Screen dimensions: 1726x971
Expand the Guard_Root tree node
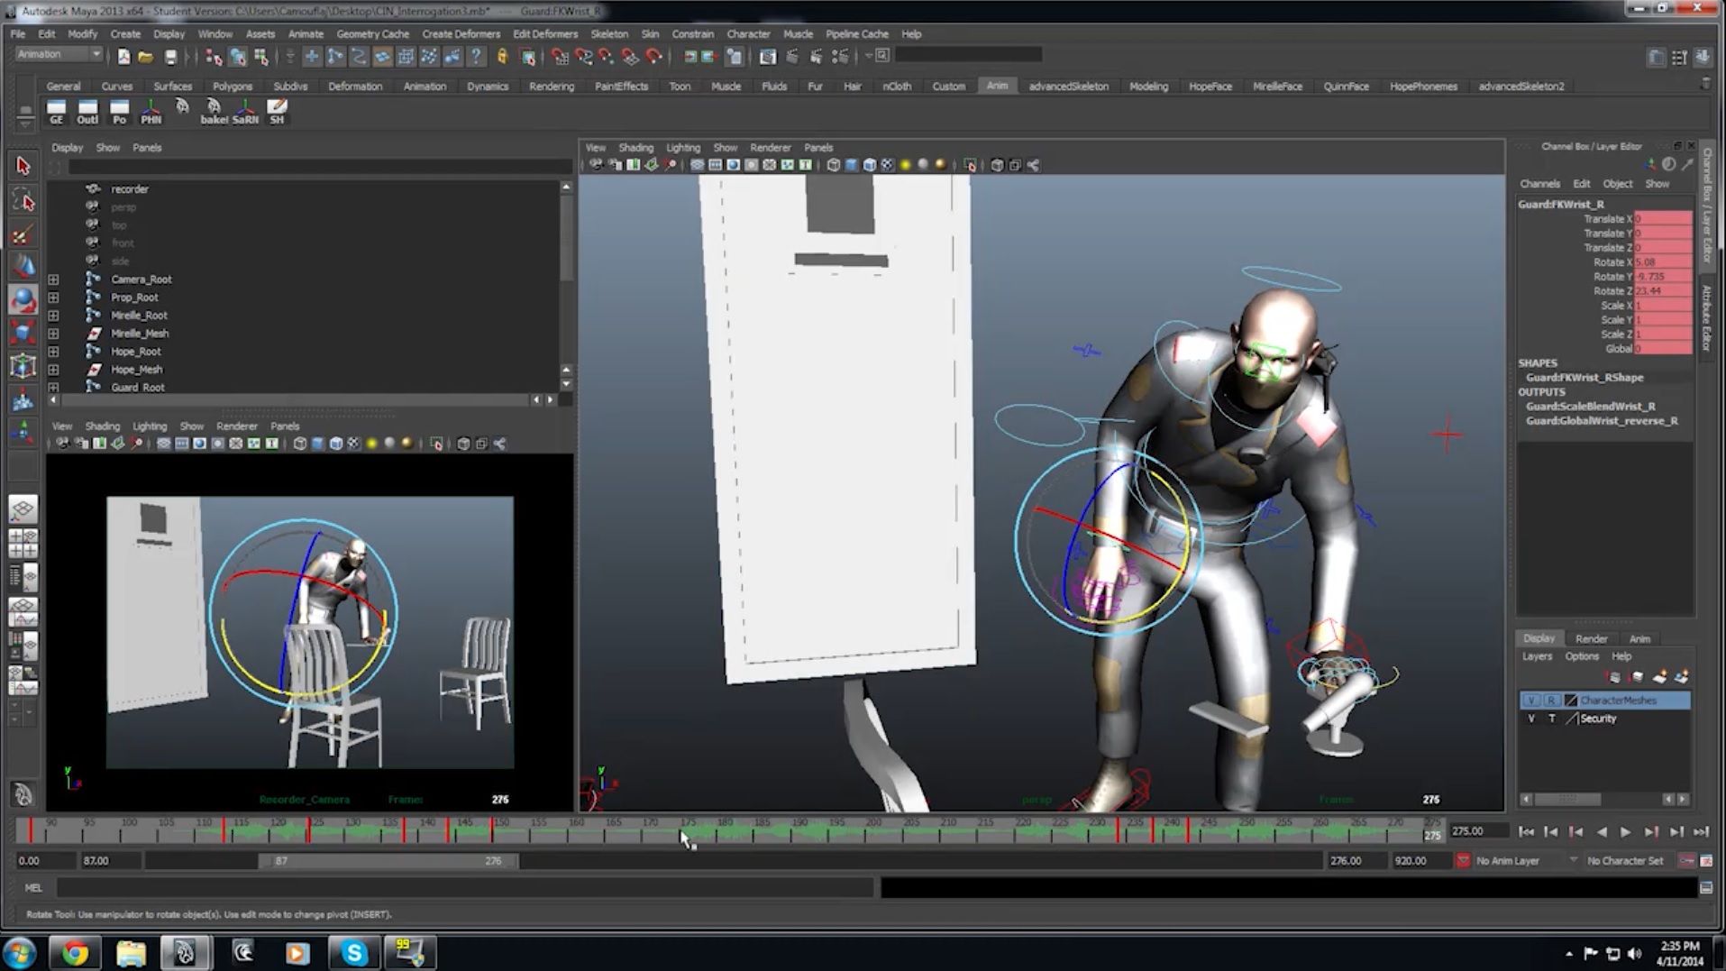54,388
